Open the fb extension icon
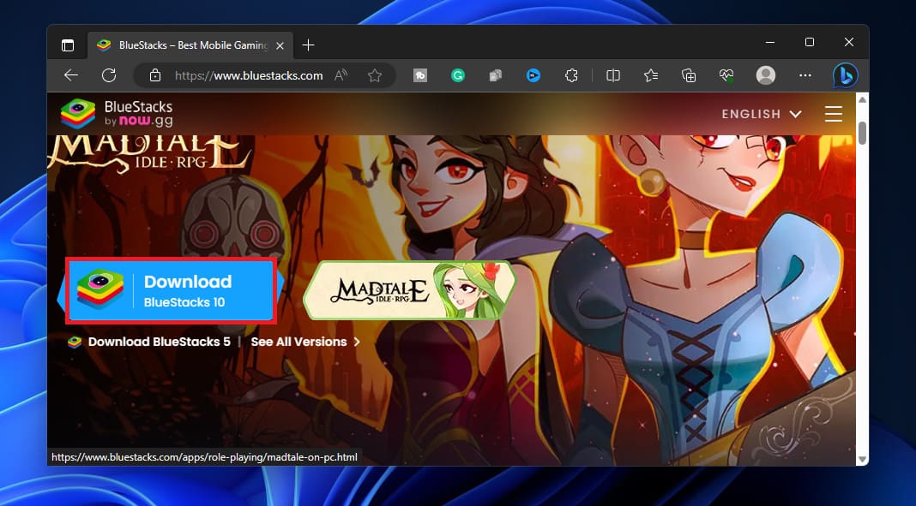 420,75
